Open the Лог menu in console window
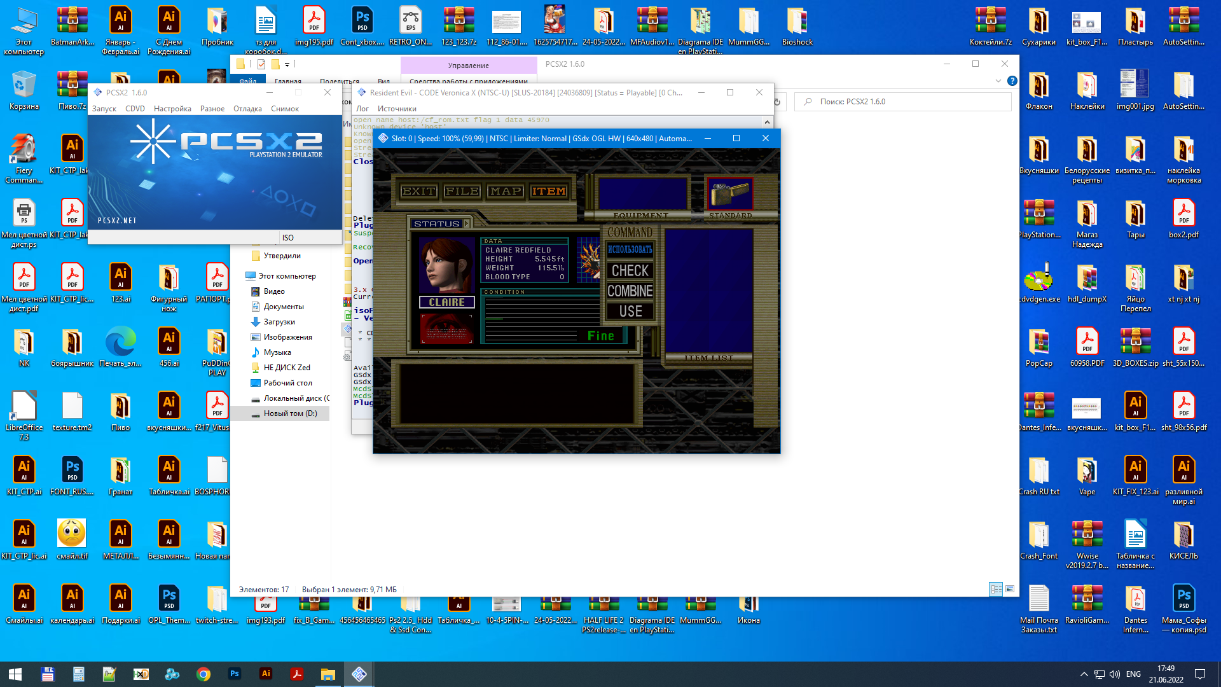This screenshot has width=1221, height=687. point(362,109)
